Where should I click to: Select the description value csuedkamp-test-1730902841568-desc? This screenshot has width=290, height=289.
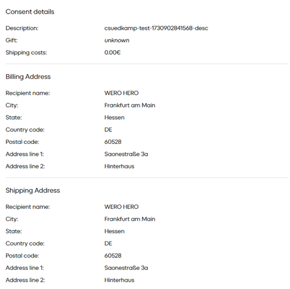[x=156, y=28]
